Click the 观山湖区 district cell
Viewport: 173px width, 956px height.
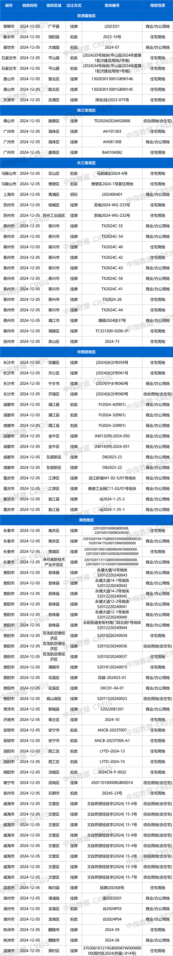pos(54,698)
